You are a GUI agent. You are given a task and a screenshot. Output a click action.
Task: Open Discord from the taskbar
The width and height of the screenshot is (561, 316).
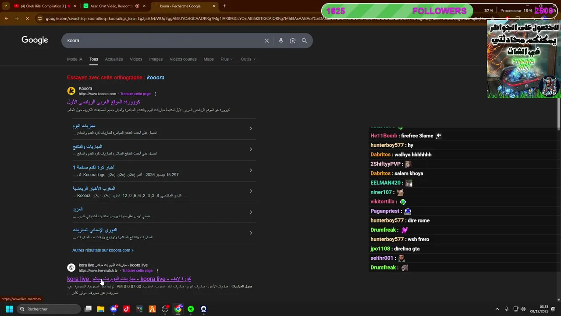(114, 309)
